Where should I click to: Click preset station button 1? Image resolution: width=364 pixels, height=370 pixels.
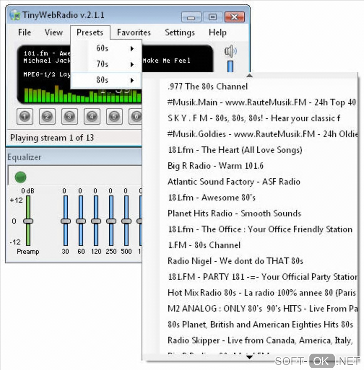point(25,116)
